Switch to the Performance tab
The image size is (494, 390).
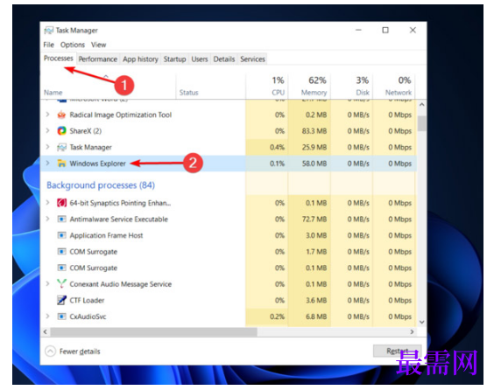(98, 59)
